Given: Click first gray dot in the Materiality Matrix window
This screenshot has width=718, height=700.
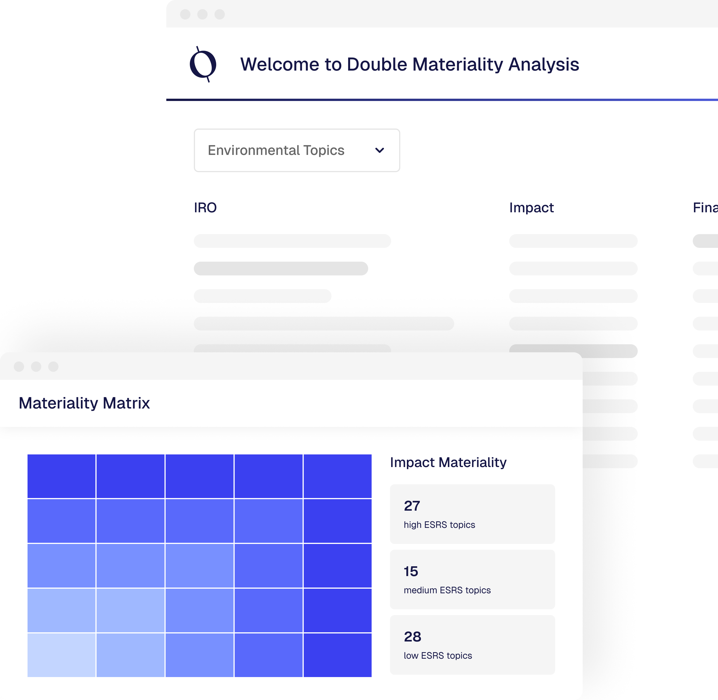Looking at the screenshot, I should pos(19,367).
